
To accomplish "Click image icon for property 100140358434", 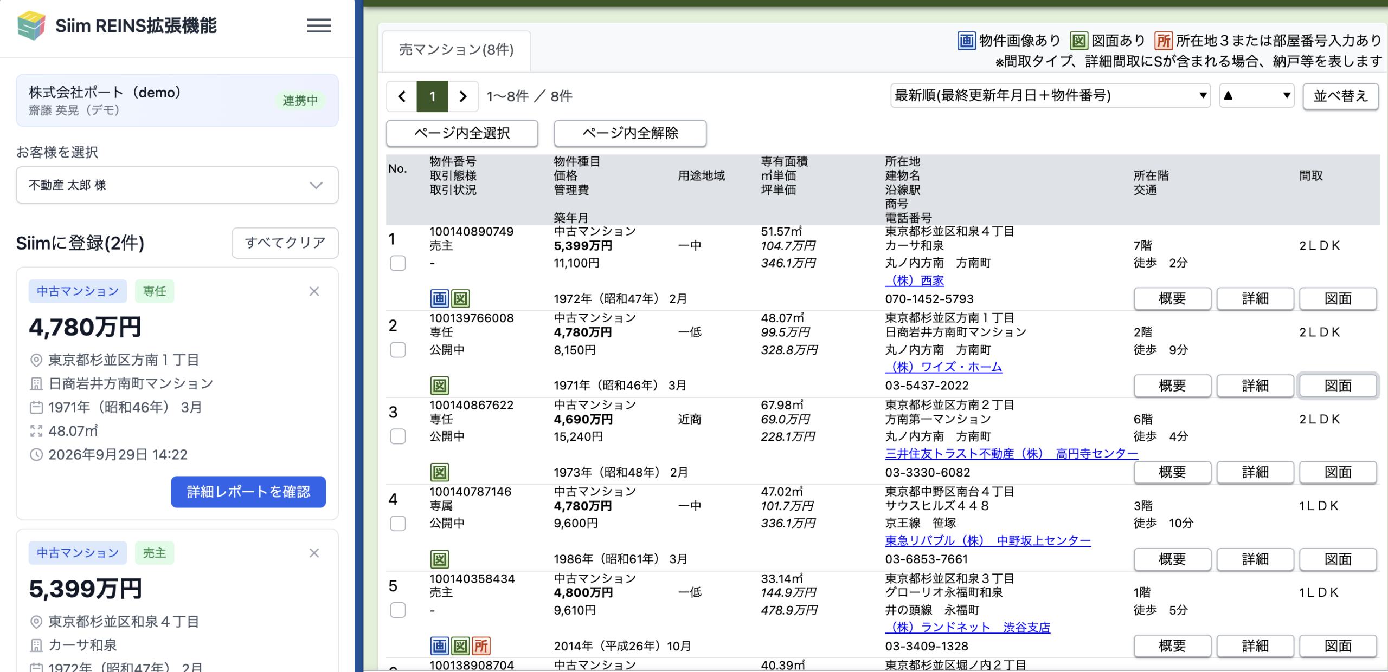I will [x=440, y=645].
